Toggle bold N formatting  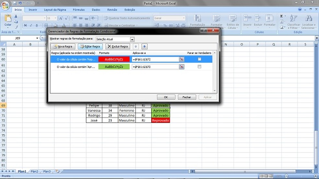[25, 25]
